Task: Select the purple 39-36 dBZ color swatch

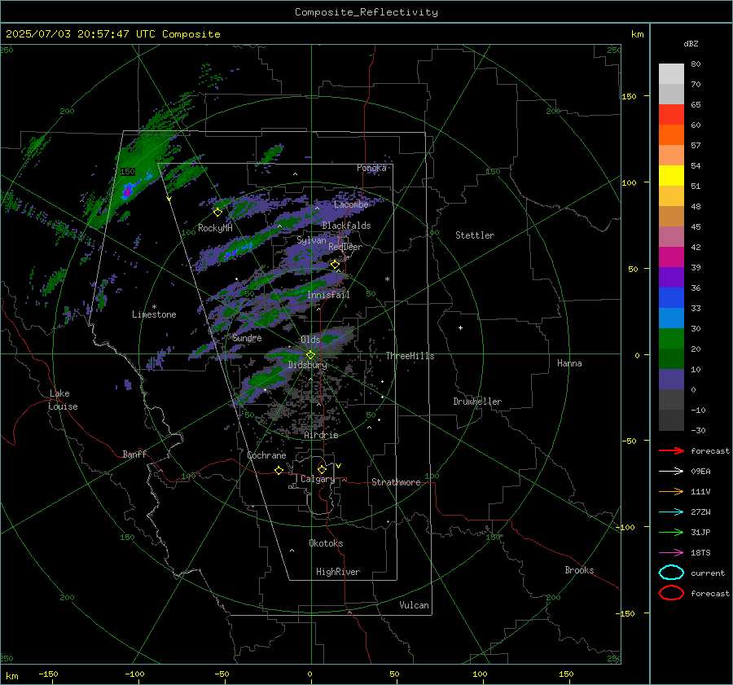Action: 671,278
